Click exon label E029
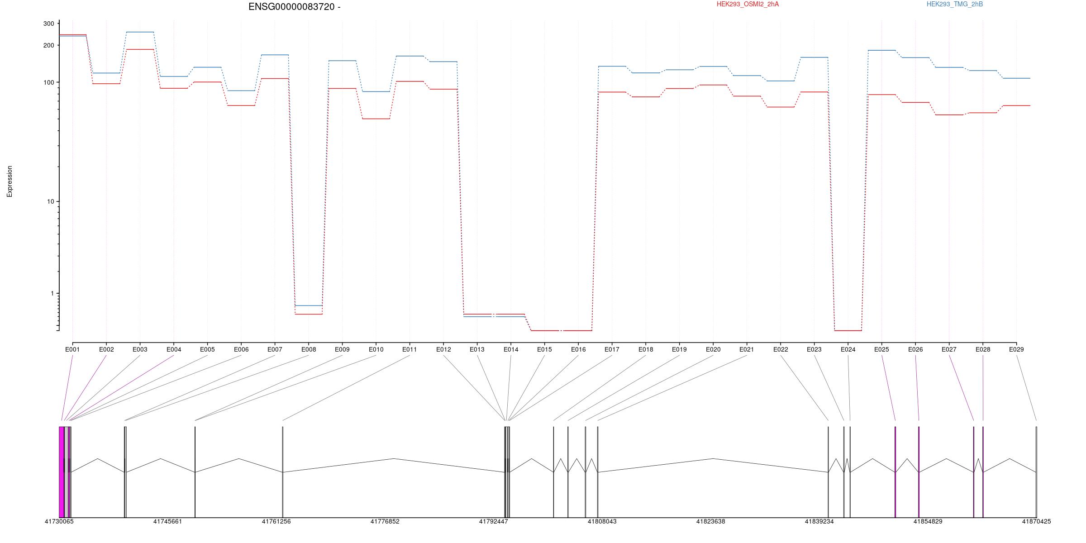 (x=1016, y=349)
